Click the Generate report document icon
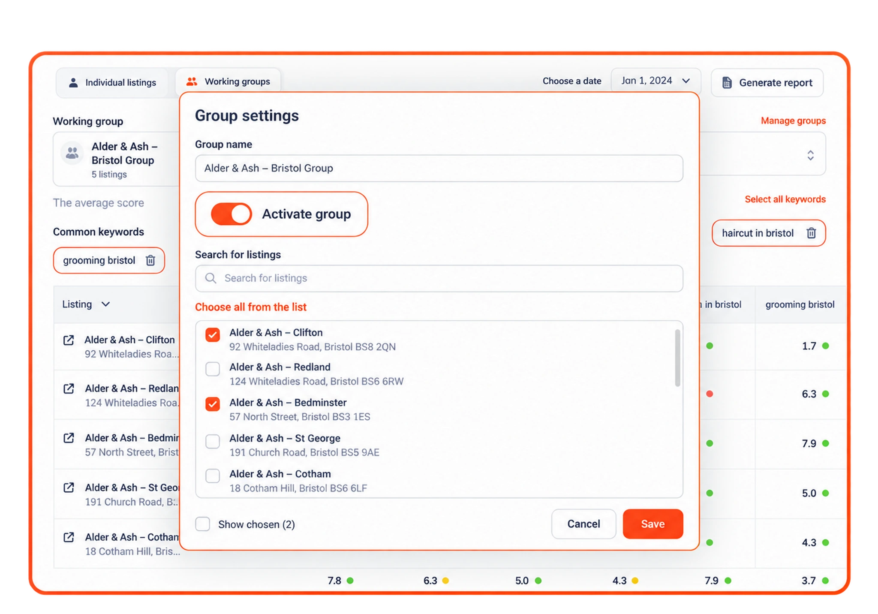878x614 pixels. 727,82
